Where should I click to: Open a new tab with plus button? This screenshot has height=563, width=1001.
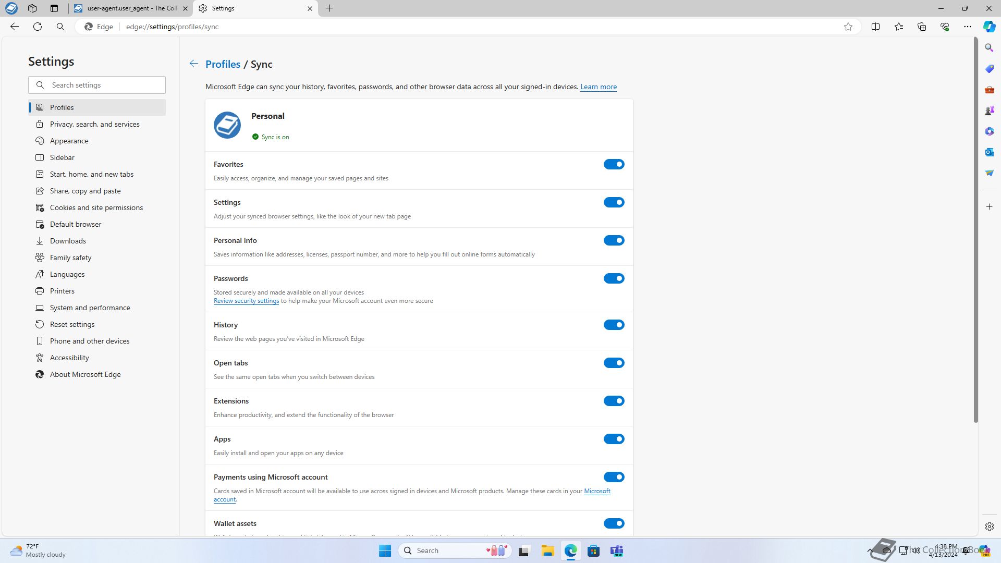(329, 8)
